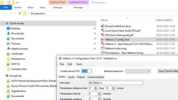Switch to the Home ribbon tab
This screenshot has width=178, height=100.
click(18, 7)
